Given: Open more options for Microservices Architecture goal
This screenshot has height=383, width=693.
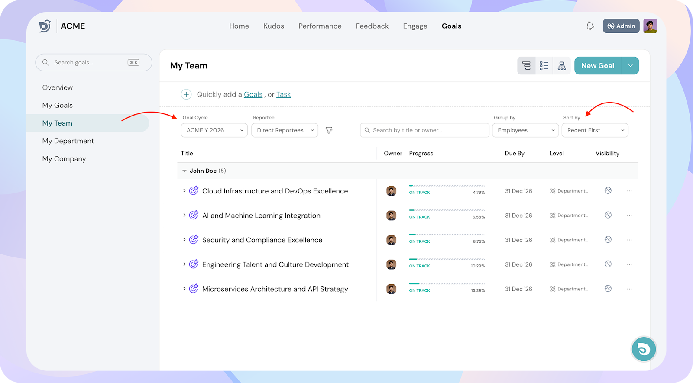Looking at the screenshot, I should pos(629,289).
